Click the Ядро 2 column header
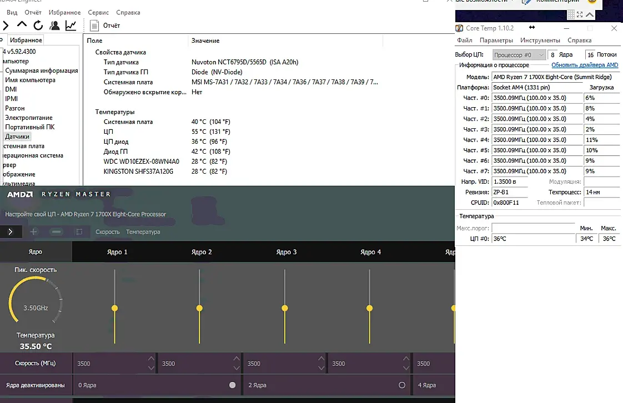623x403 pixels. [202, 251]
